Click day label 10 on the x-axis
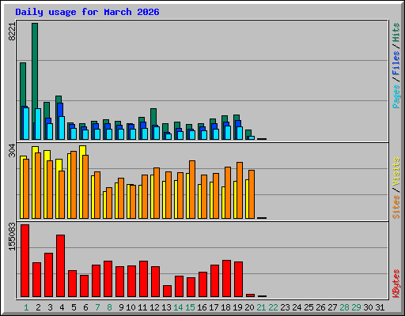 tap(131, 307)
